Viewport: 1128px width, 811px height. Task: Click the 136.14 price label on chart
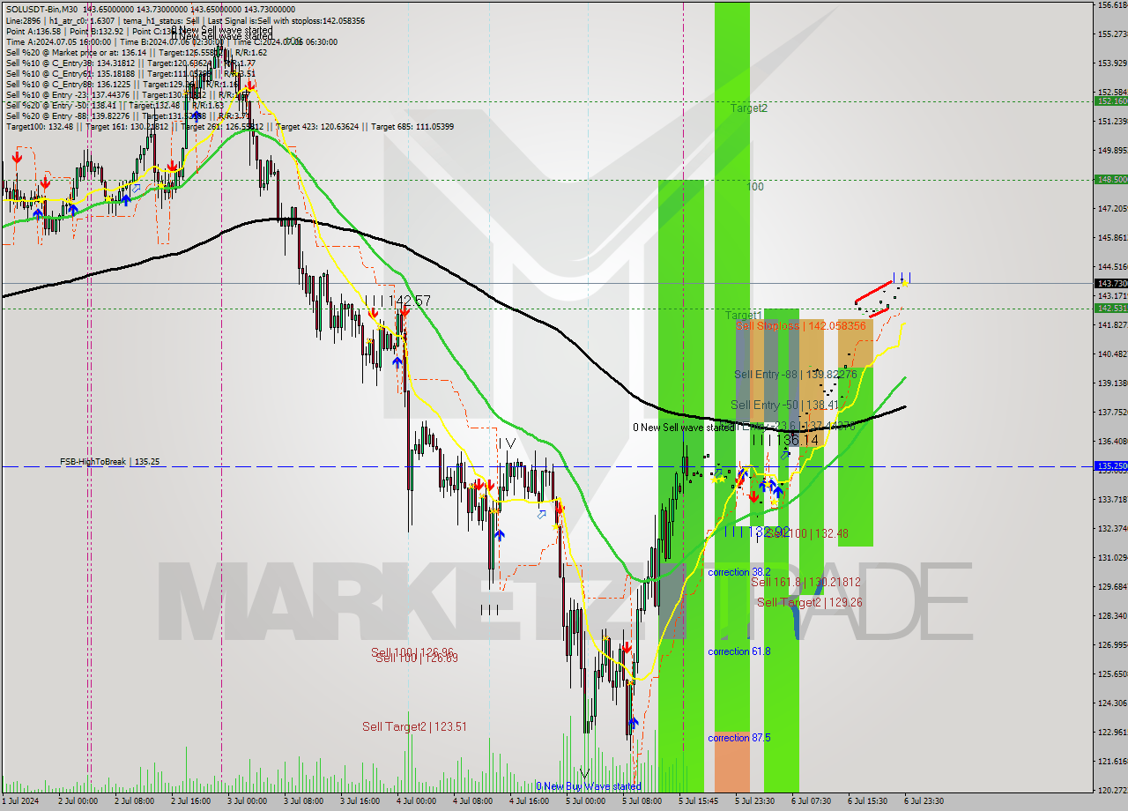797,439
